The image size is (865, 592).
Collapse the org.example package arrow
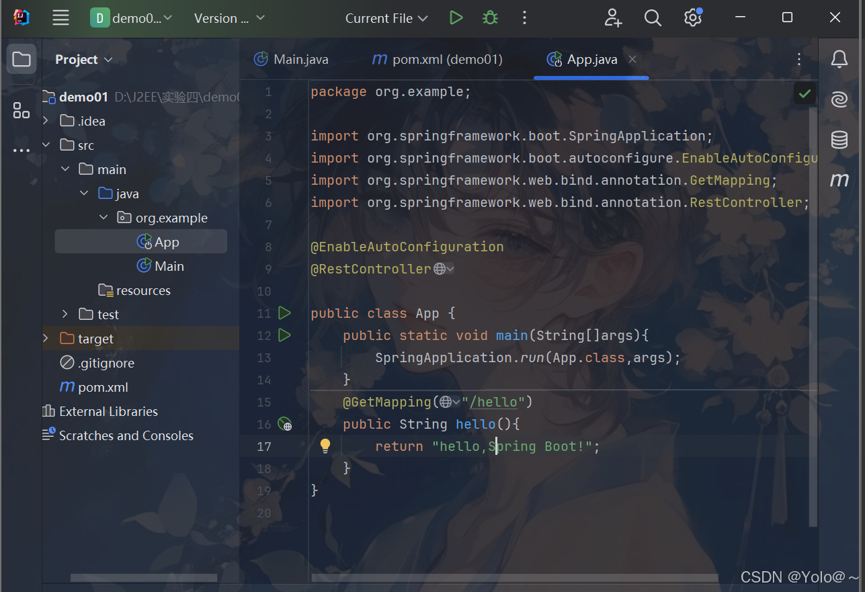click(x=104, y=218)
